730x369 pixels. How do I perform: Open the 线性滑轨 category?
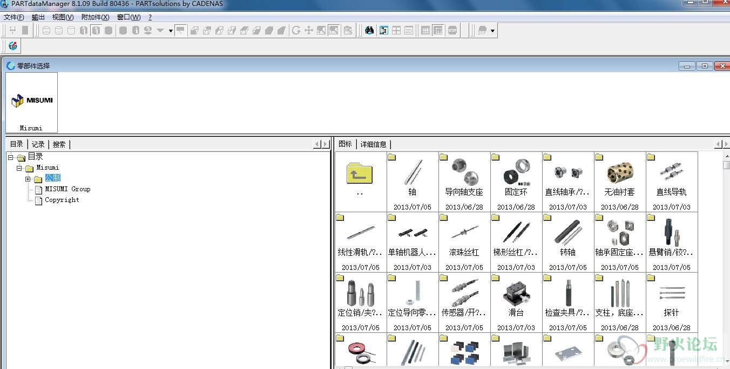pos(361,242)
